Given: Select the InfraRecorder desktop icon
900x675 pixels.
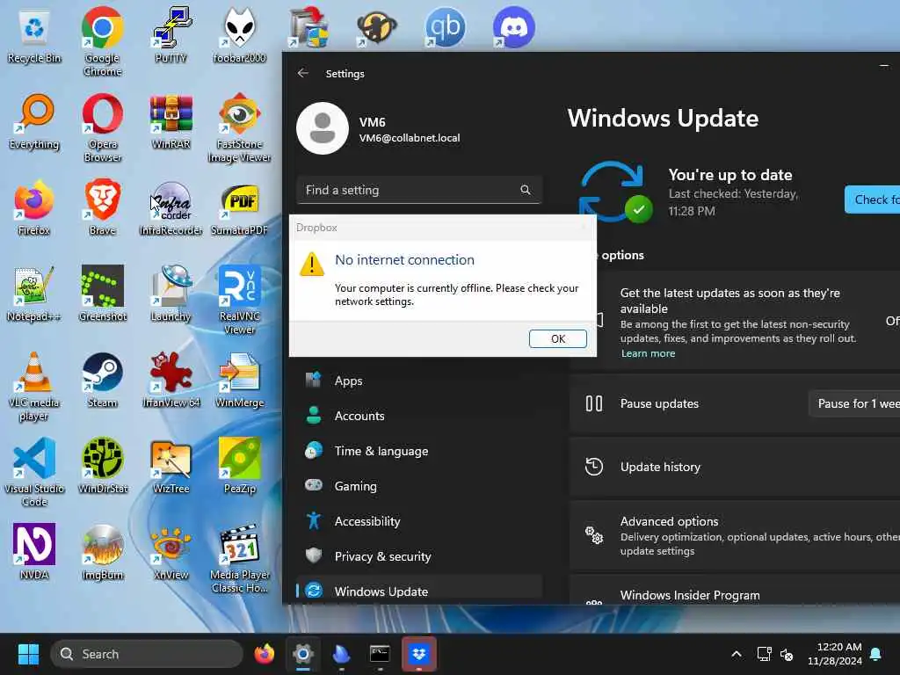Looking at the screenshot, I should 171,207.
